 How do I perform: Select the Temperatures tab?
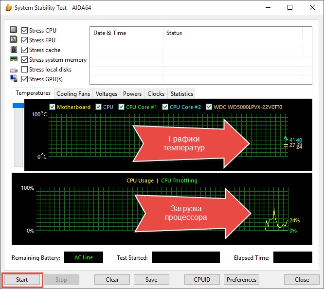[33, 93]
